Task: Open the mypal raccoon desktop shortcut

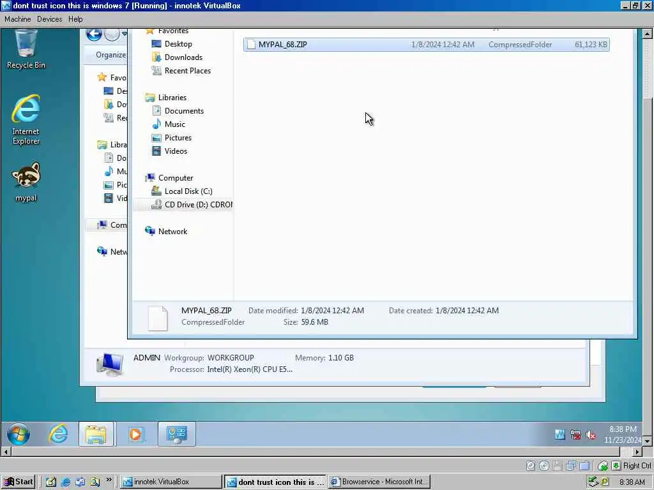Action: tap(26, 182)
